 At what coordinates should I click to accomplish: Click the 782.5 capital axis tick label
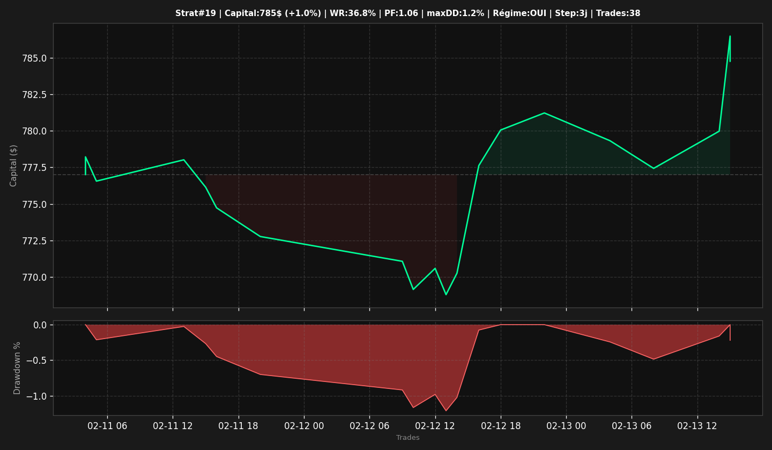34,95
